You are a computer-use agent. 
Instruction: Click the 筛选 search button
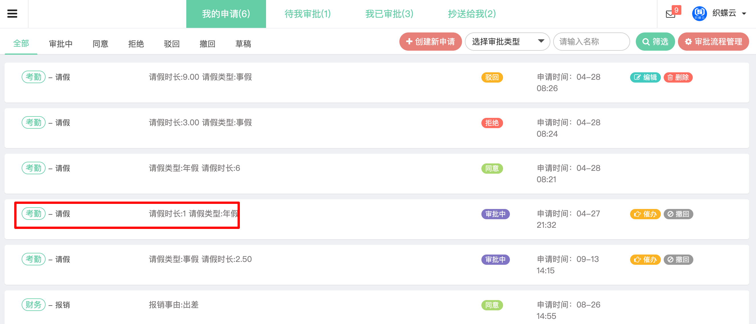coord(655,42)
